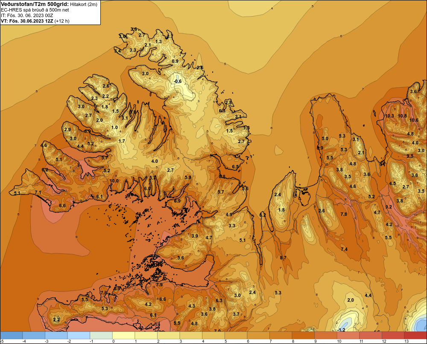Click the '8.8' temperature label
Viewport: 427px width, 344px height.
(222, 176)
